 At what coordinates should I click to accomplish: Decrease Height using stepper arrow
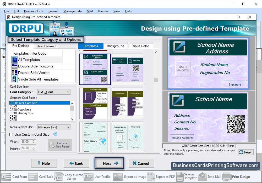(34, 149)
